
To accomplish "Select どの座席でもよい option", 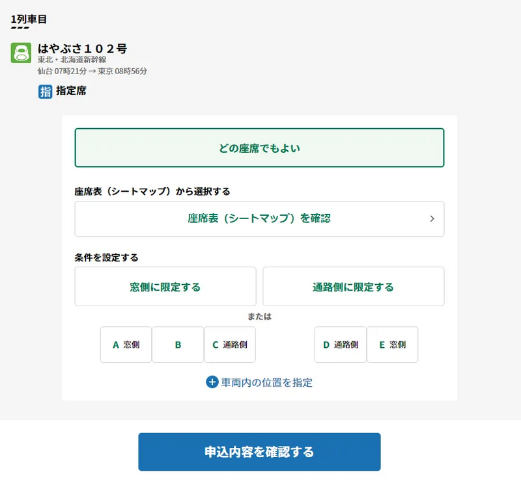I will pyautogui.click(x=259, y=148).
